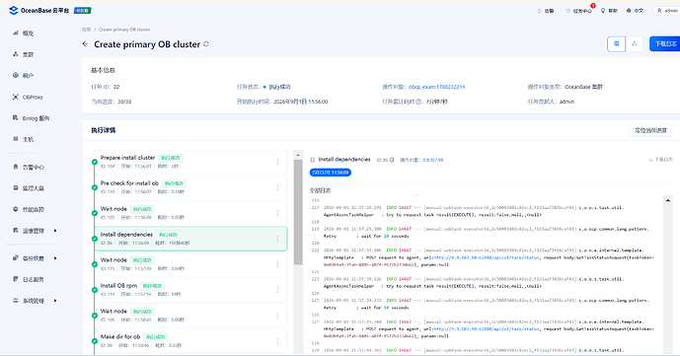Expand the 运维管理 sidebar submenu
This screenshot has width=680, height=356.
tap(55, 231)
